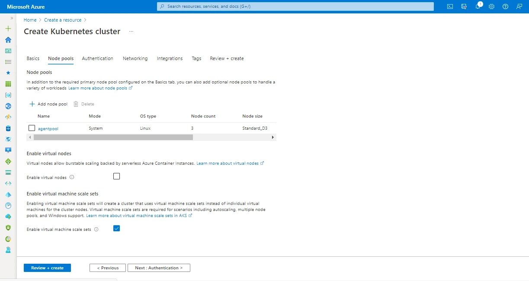Click the Home icon in the sidebar
Image resolution: width=529 pixels, height=281 pixels.
pos(8,39)
